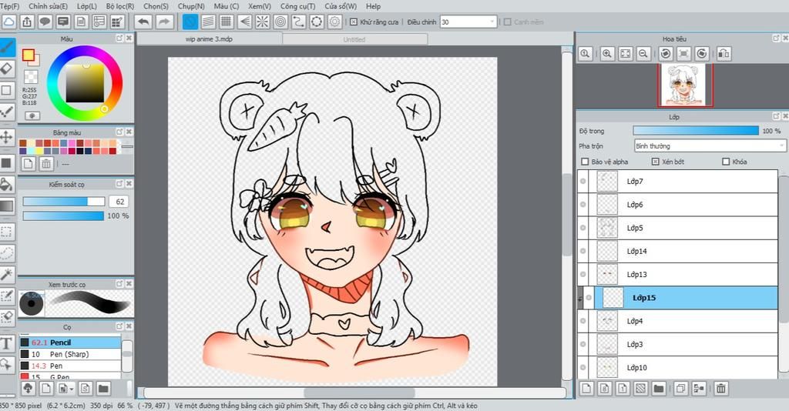Hide layer Lớp6 via visibility dot
The image size is (789, 411).
click(583, 205)
